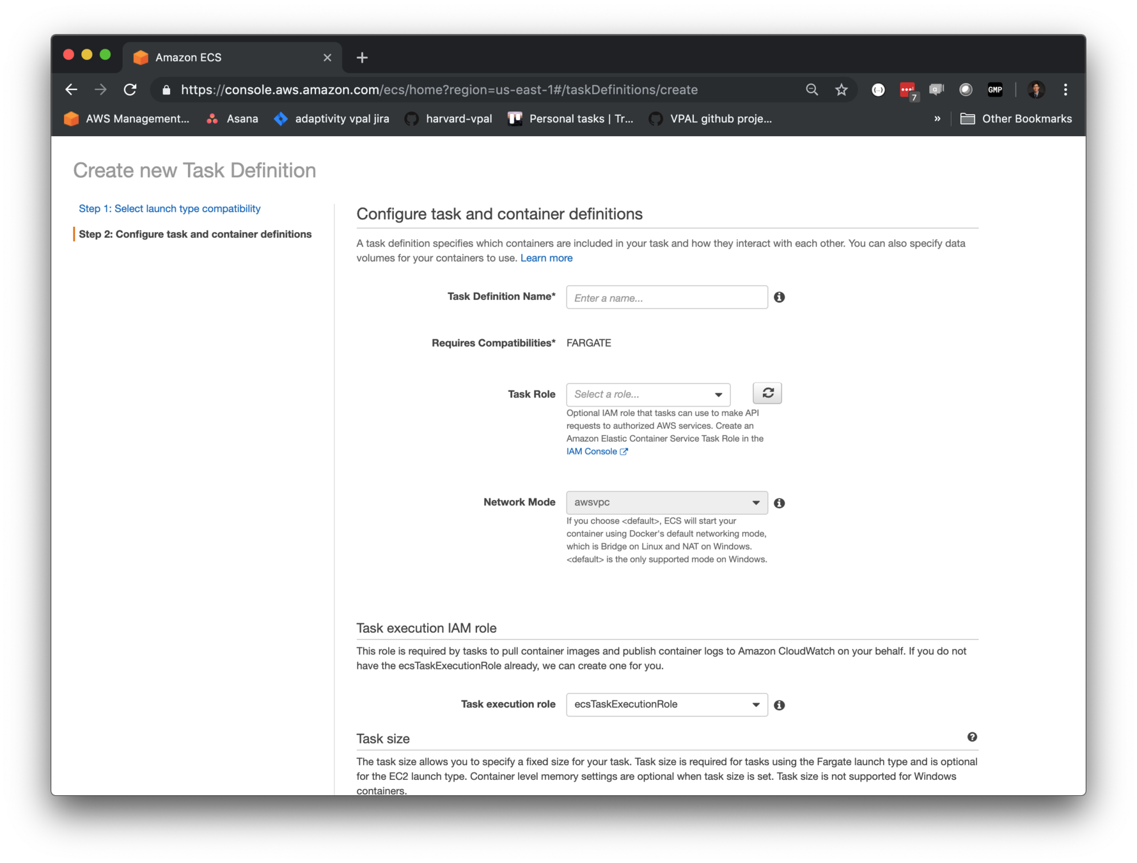
Task: Select Step 2 configure task definitions
Action: 195,234
